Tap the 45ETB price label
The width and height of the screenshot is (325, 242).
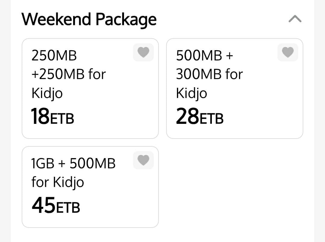(x=56, y=205)
